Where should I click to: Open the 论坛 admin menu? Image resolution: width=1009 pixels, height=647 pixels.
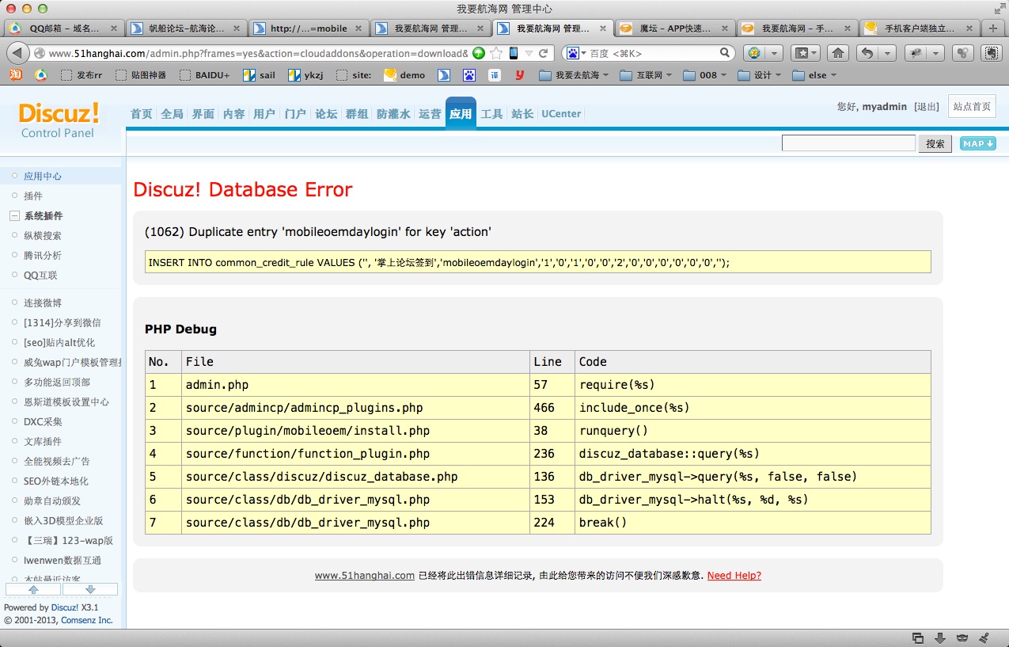tap(326, 114)
